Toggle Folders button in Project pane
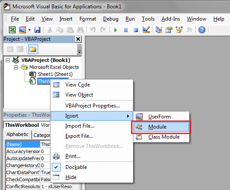The image size is (230, 190). 33,49
